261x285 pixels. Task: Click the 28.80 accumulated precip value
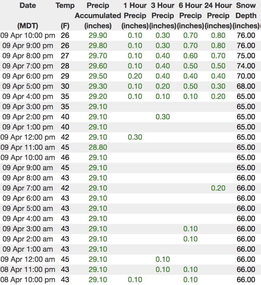point(98,147)
